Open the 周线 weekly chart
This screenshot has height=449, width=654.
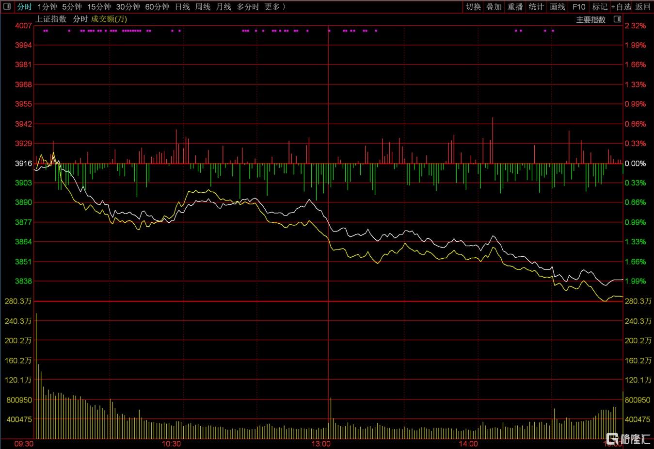[x=203, y=7]
